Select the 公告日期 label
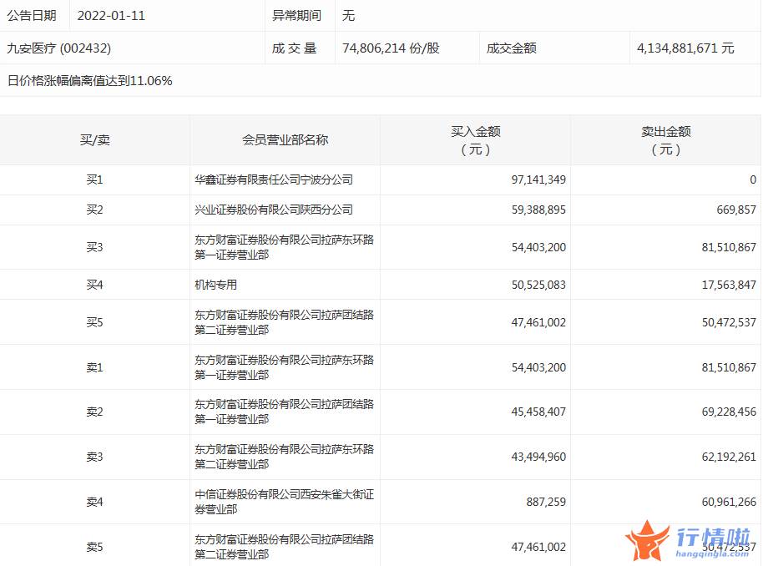The image size is (763, 566). [32, 16]
